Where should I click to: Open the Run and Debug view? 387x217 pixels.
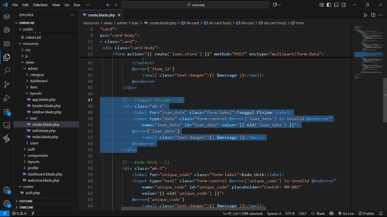coord(7,98)
